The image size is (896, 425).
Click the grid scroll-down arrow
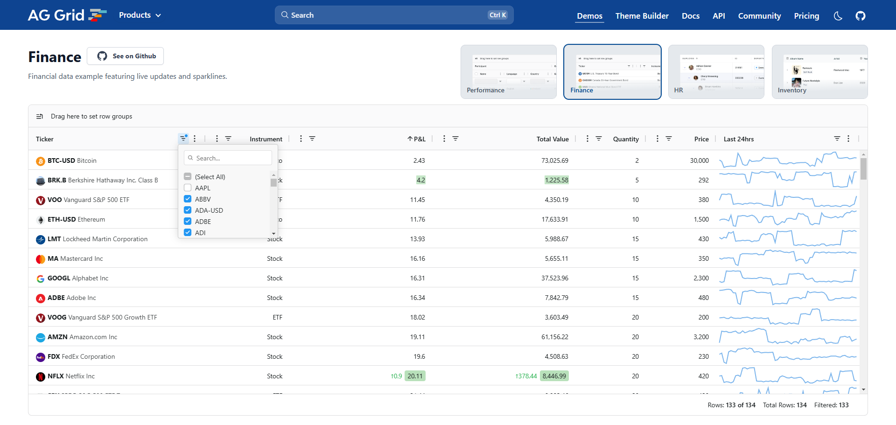(863, 390)
